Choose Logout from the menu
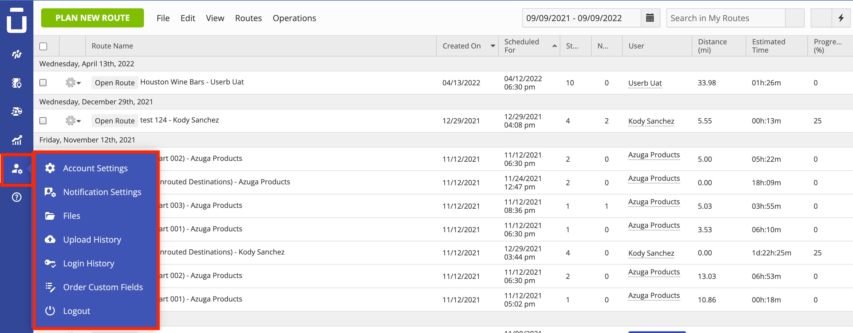Viewport: 853px width, 333px height. point(77,311)
